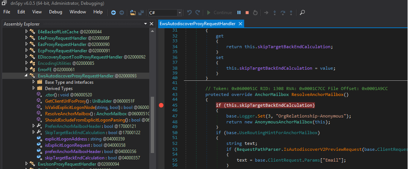Open the Help menu

98,12
